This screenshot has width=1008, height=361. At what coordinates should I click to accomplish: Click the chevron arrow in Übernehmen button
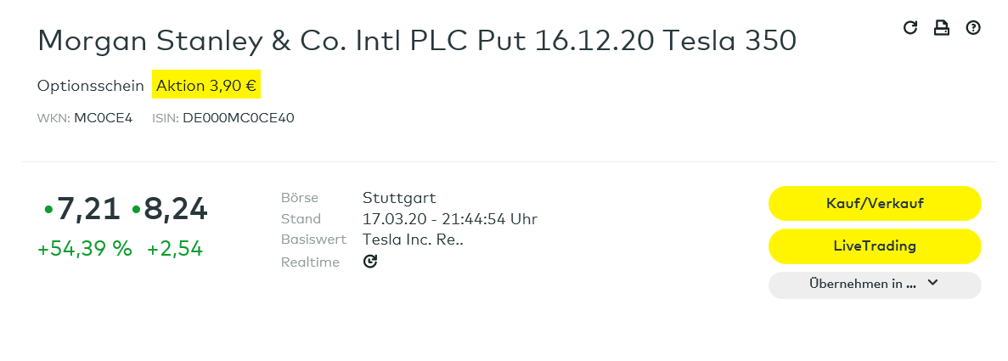coord(932,284)
